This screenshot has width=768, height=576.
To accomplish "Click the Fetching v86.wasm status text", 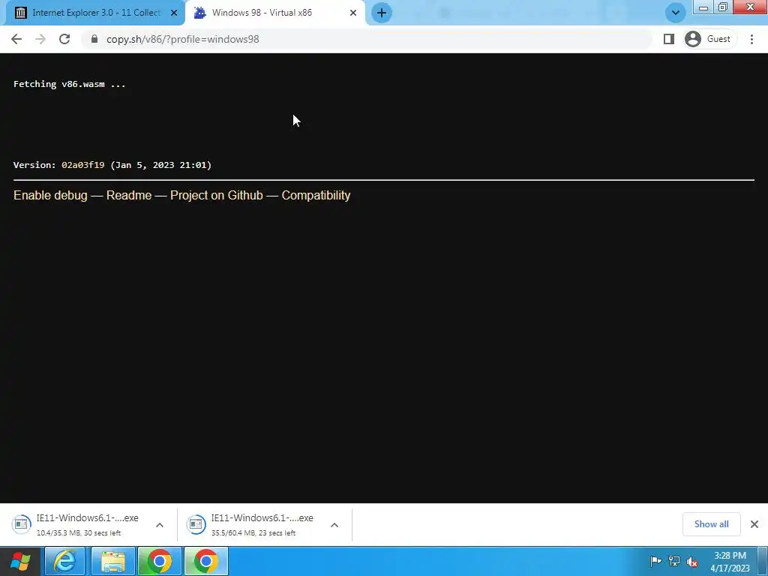I will (x=70, y=84).
